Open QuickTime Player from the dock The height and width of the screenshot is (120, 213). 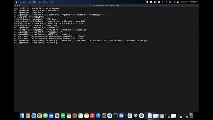tap(136, 116)
